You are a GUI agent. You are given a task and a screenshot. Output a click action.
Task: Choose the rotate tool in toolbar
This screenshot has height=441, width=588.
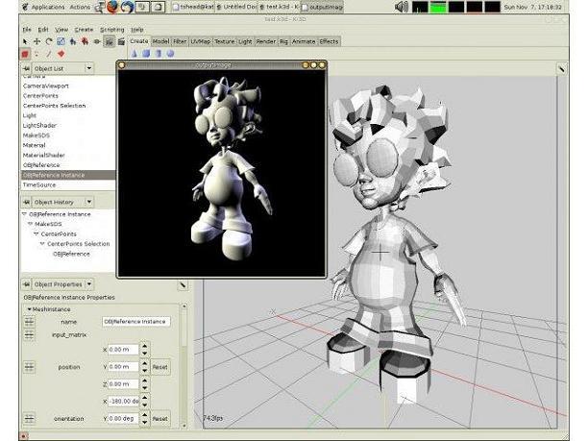tap(49, 42)
